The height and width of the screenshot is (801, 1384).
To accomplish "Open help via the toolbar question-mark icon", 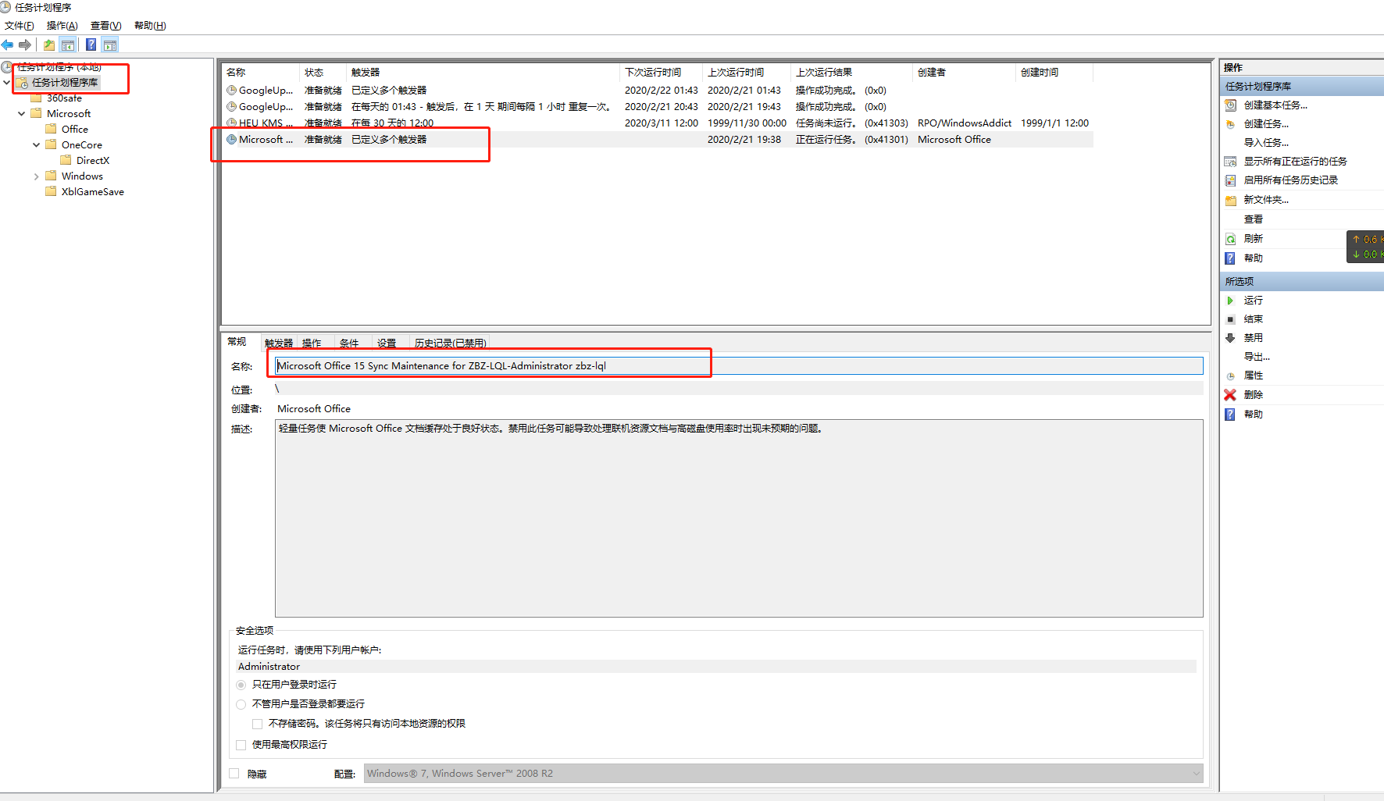I will [91, 44].
